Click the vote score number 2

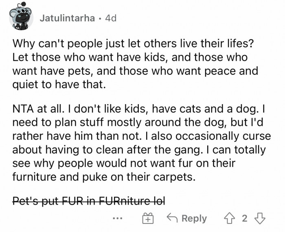click(244, 218)
